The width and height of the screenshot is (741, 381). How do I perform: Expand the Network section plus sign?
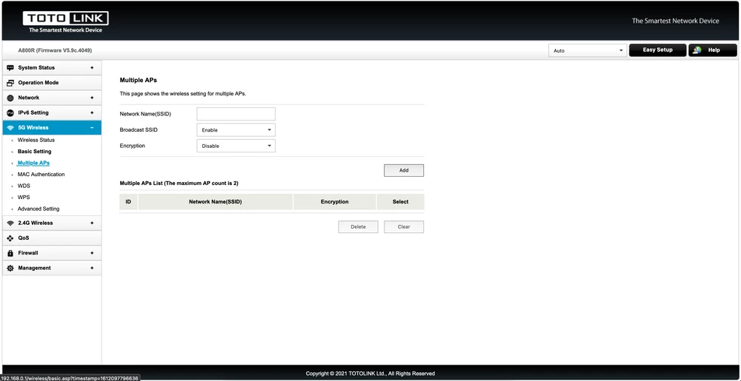[x=92, y=98]
